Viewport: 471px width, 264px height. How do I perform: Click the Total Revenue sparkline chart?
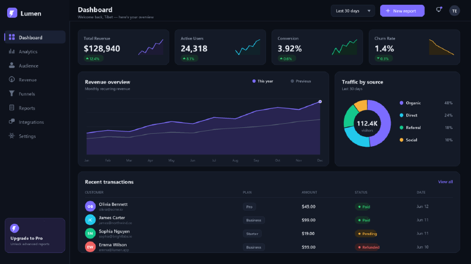coord(151,47)
